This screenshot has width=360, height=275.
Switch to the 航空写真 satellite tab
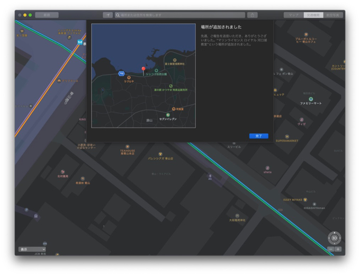click(334, 15)
